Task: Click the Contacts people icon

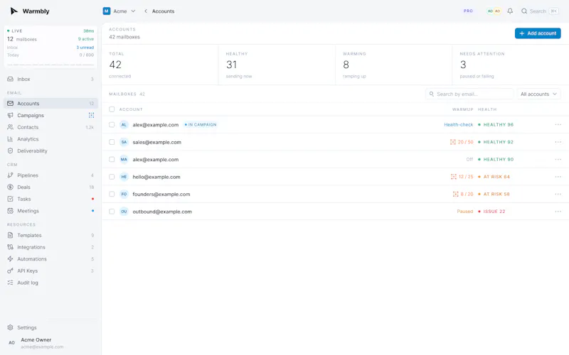Action: coord(10,127)
